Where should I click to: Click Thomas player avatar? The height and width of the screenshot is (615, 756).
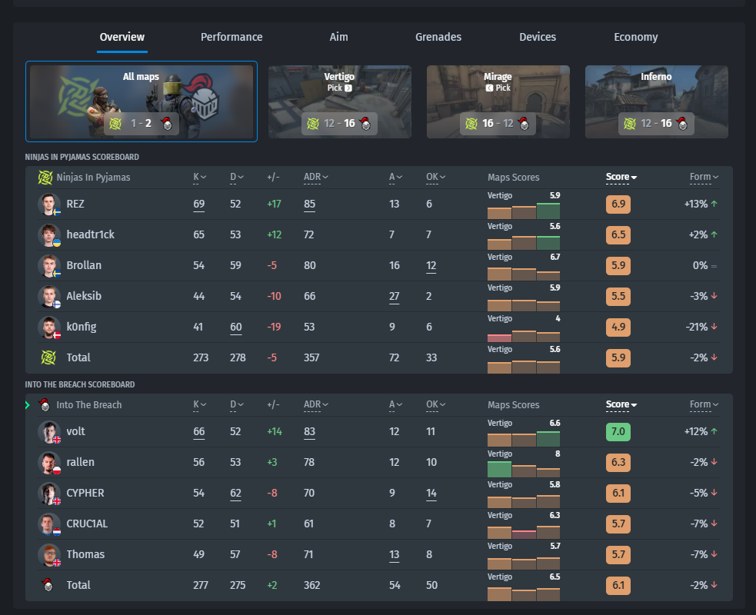(x=49, y=555)
